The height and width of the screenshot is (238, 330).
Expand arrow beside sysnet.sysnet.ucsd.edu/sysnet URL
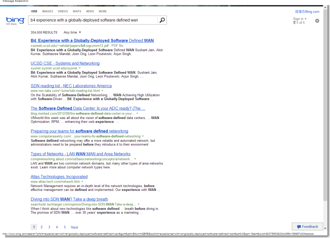pos(80,68)
